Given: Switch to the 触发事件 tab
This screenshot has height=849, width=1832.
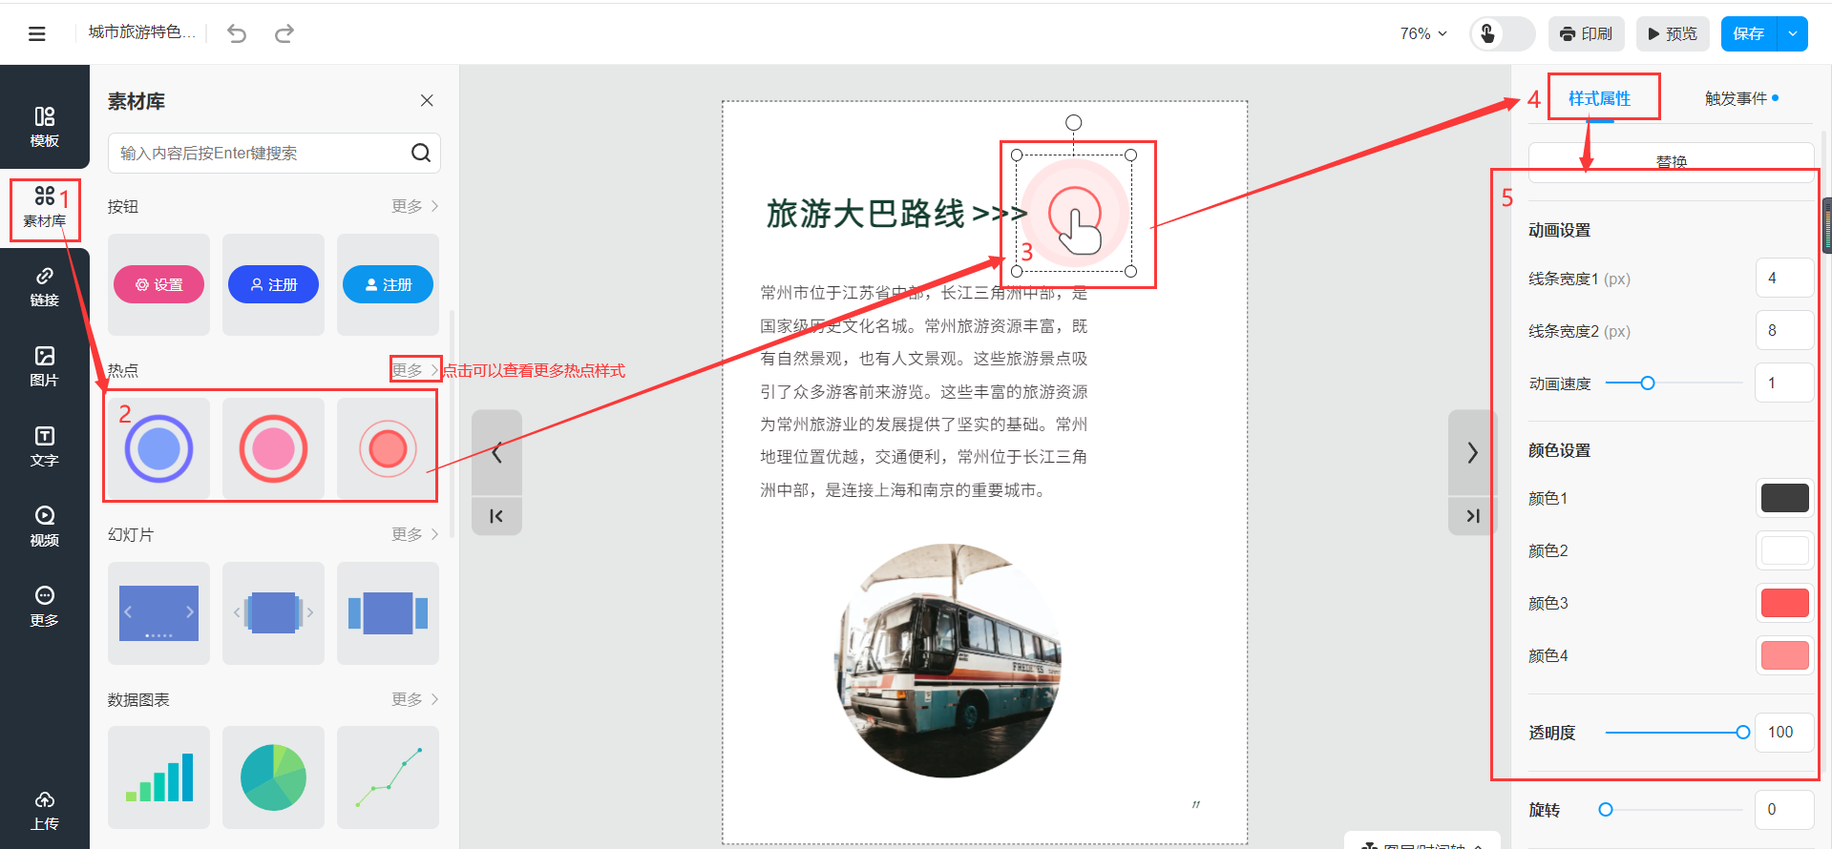Looking at the screenshot, I should coord(1736,98).
